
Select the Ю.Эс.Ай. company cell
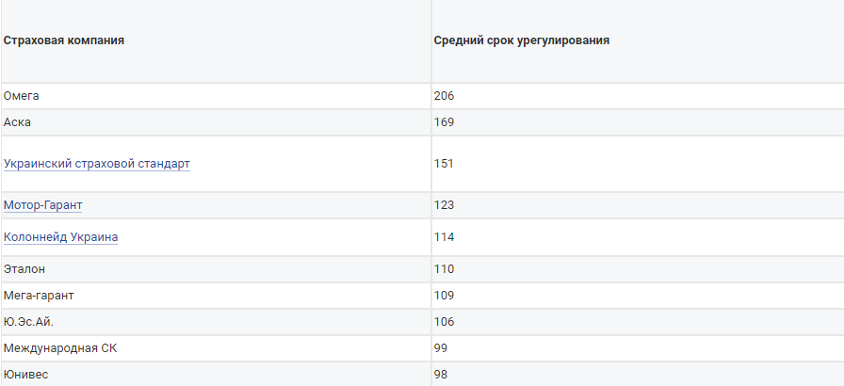click(x=29, y=322)
